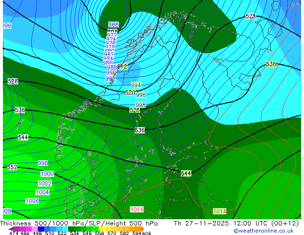
Task: Click the map title Thickness 500/1000 hPa
Action: [42, 223]
